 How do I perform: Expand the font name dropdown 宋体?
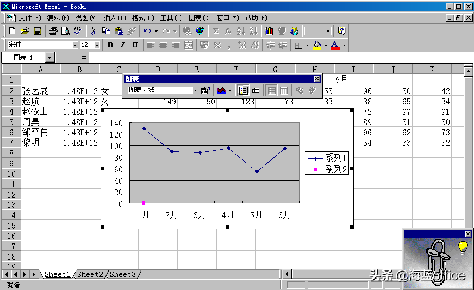click(75, 45)
